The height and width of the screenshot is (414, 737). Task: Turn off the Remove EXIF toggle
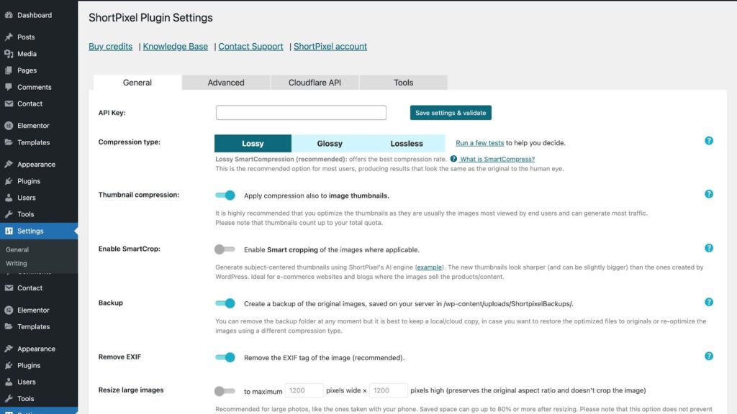(225, 357)
